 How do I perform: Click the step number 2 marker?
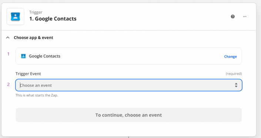pyautogui.click(x=8, y=84)
